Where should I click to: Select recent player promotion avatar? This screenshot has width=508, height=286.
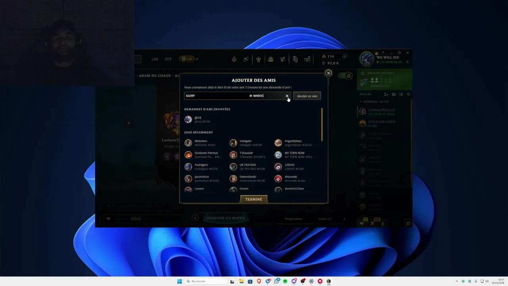coord(188,179)
